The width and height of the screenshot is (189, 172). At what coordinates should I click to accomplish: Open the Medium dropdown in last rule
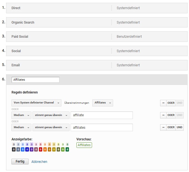pyautogui.click(x=21, y=127)
